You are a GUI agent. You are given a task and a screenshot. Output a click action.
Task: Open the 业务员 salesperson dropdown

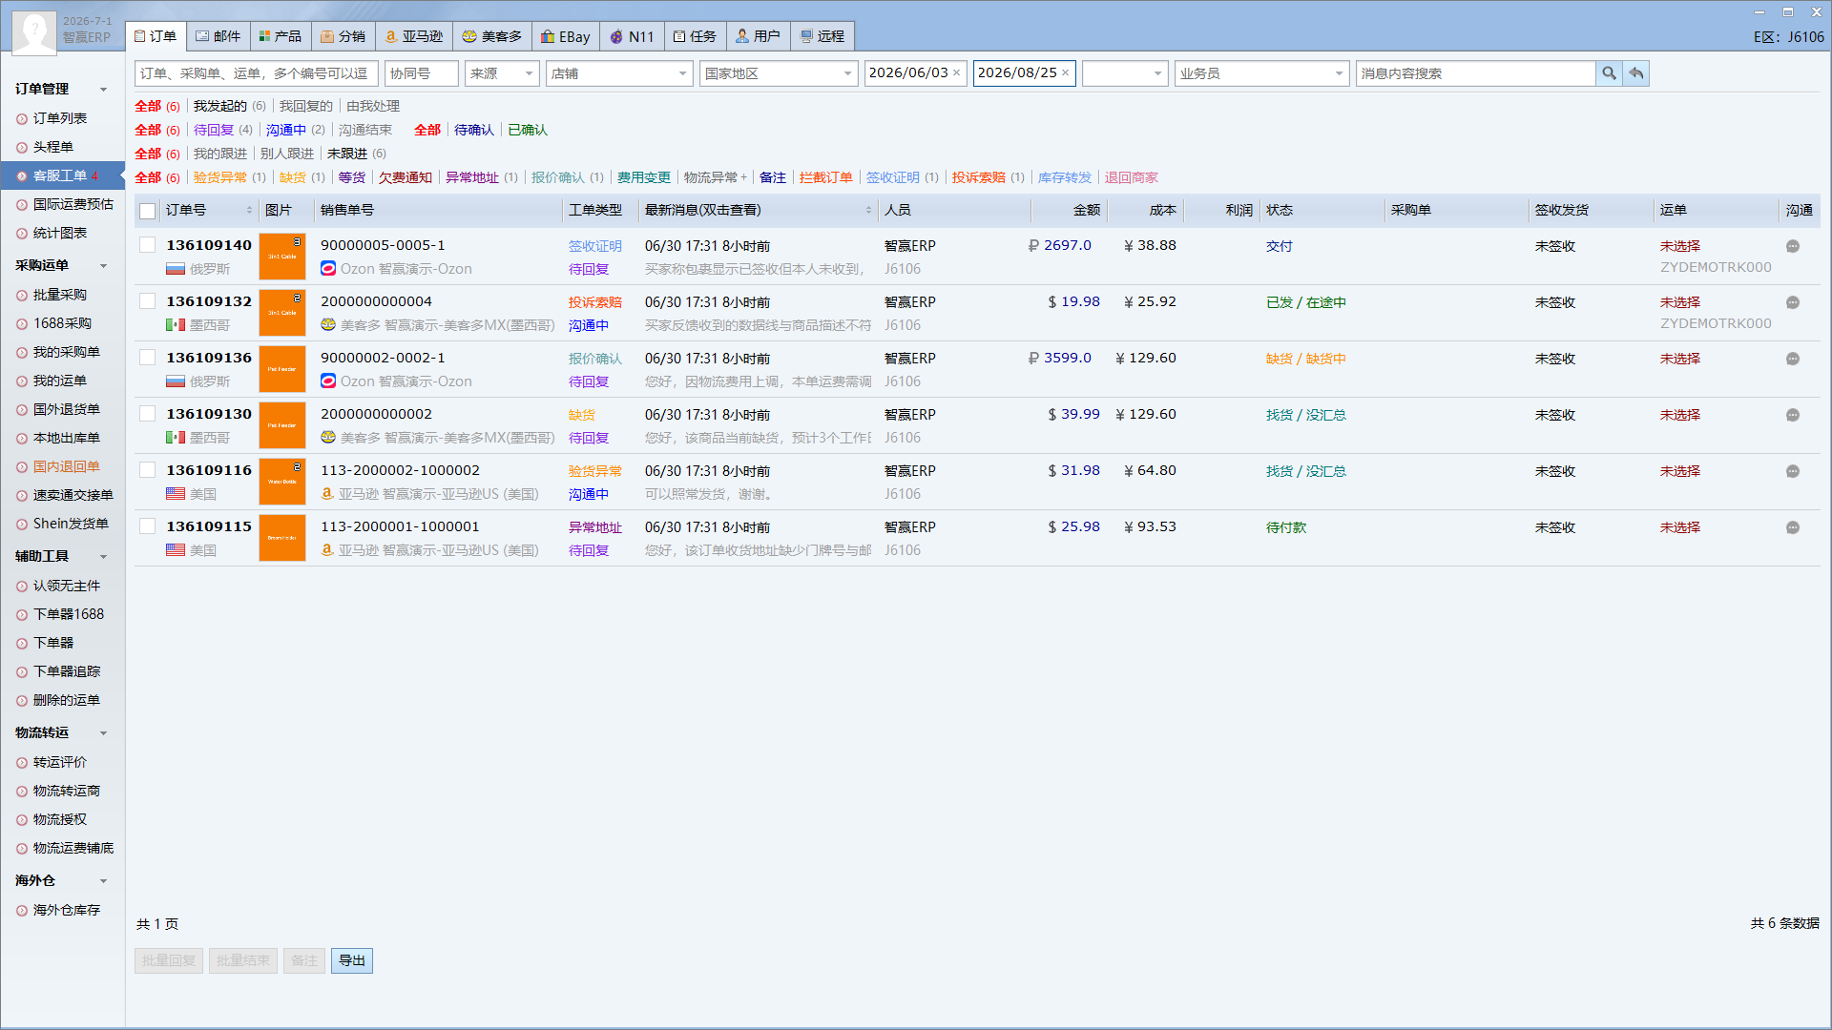pos(1261,73)
